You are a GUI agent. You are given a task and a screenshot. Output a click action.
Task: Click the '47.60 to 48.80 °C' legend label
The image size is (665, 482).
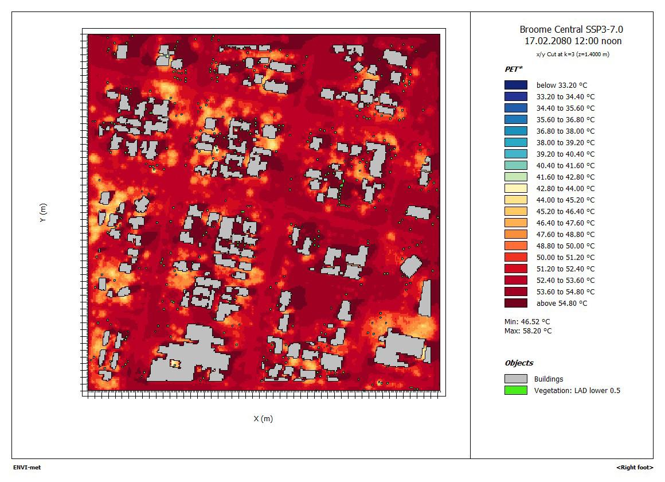(565, 234)
